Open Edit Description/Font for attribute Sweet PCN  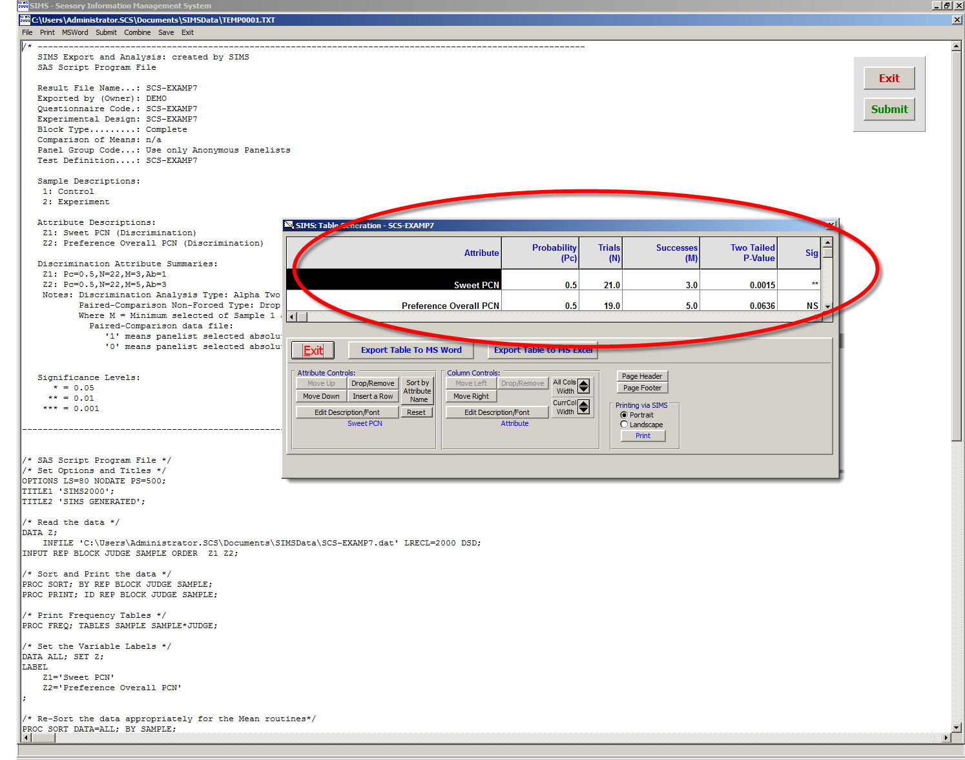[x=347, y=412]
